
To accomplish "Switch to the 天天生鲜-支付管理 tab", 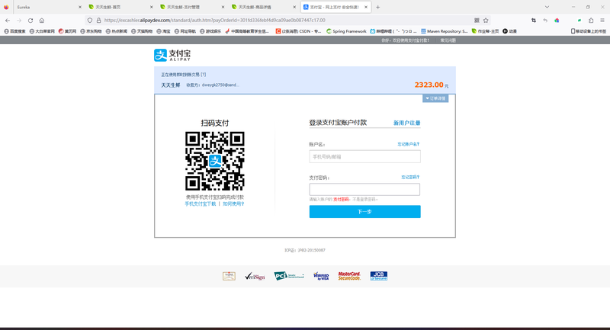I will (192, 7).
